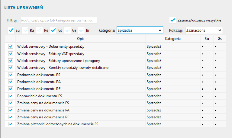Toggle the Su role filter checkbox
The image size is (232, 138).
pyautogui.click(x=11, y=30)
